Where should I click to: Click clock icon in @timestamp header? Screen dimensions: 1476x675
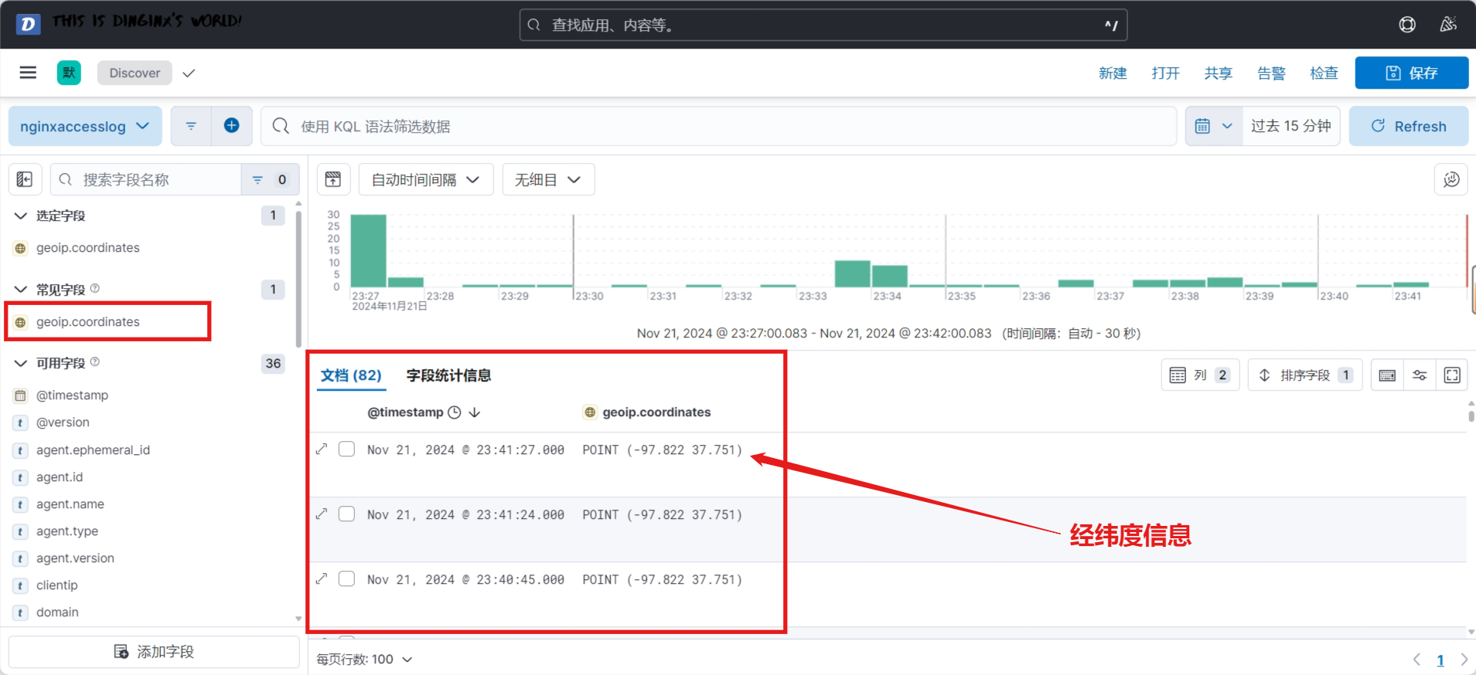click(x=455, y=412)
